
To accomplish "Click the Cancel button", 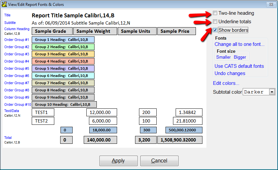I will tap(159, 161).
